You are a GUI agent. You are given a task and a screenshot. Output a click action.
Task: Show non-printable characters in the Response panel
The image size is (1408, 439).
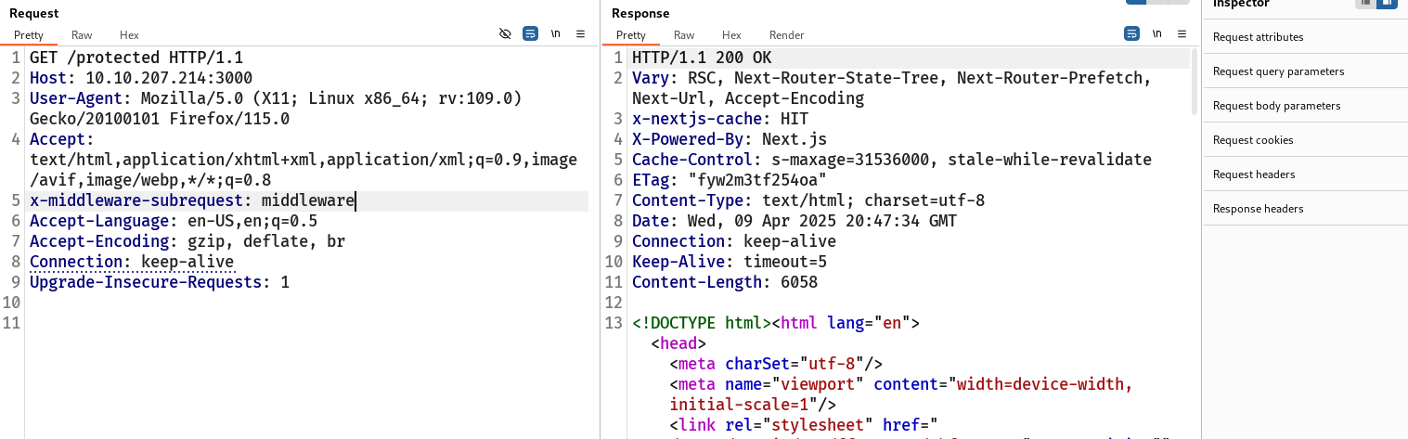[1156, 33]
